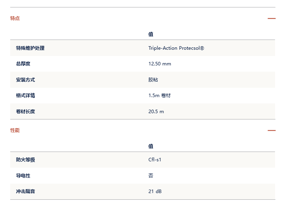Click the Triple-Action Protecsol® value

[176, 48]
